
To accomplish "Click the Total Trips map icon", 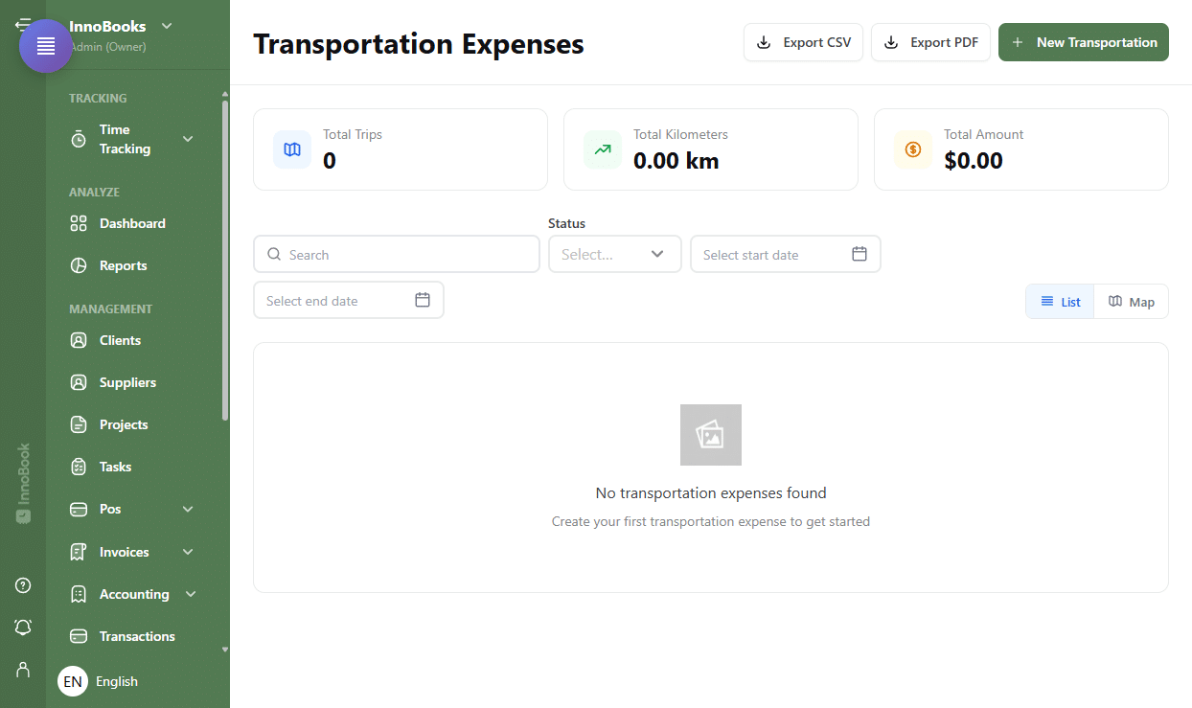I will [292, 149].
